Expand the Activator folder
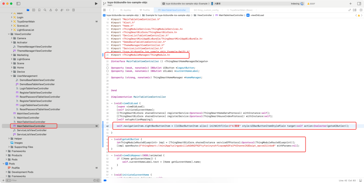The height and width of the screenshot is (183, 364). click(x=11, y=43)
